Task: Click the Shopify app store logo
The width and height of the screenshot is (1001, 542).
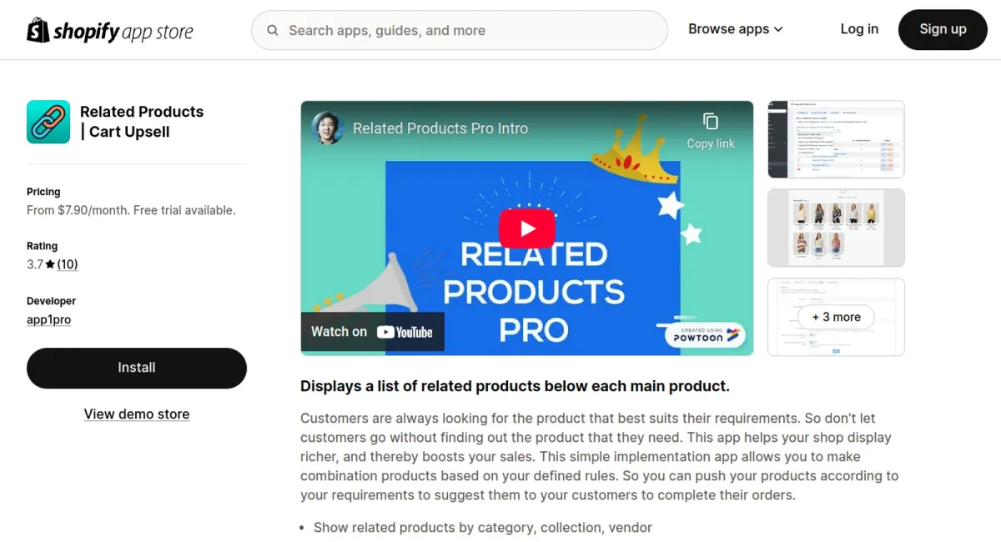Action: click(x=109, y=29)
